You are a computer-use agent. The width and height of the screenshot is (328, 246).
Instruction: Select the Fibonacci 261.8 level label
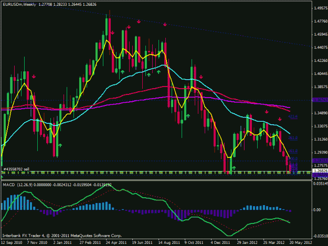[x=293, y=138]
